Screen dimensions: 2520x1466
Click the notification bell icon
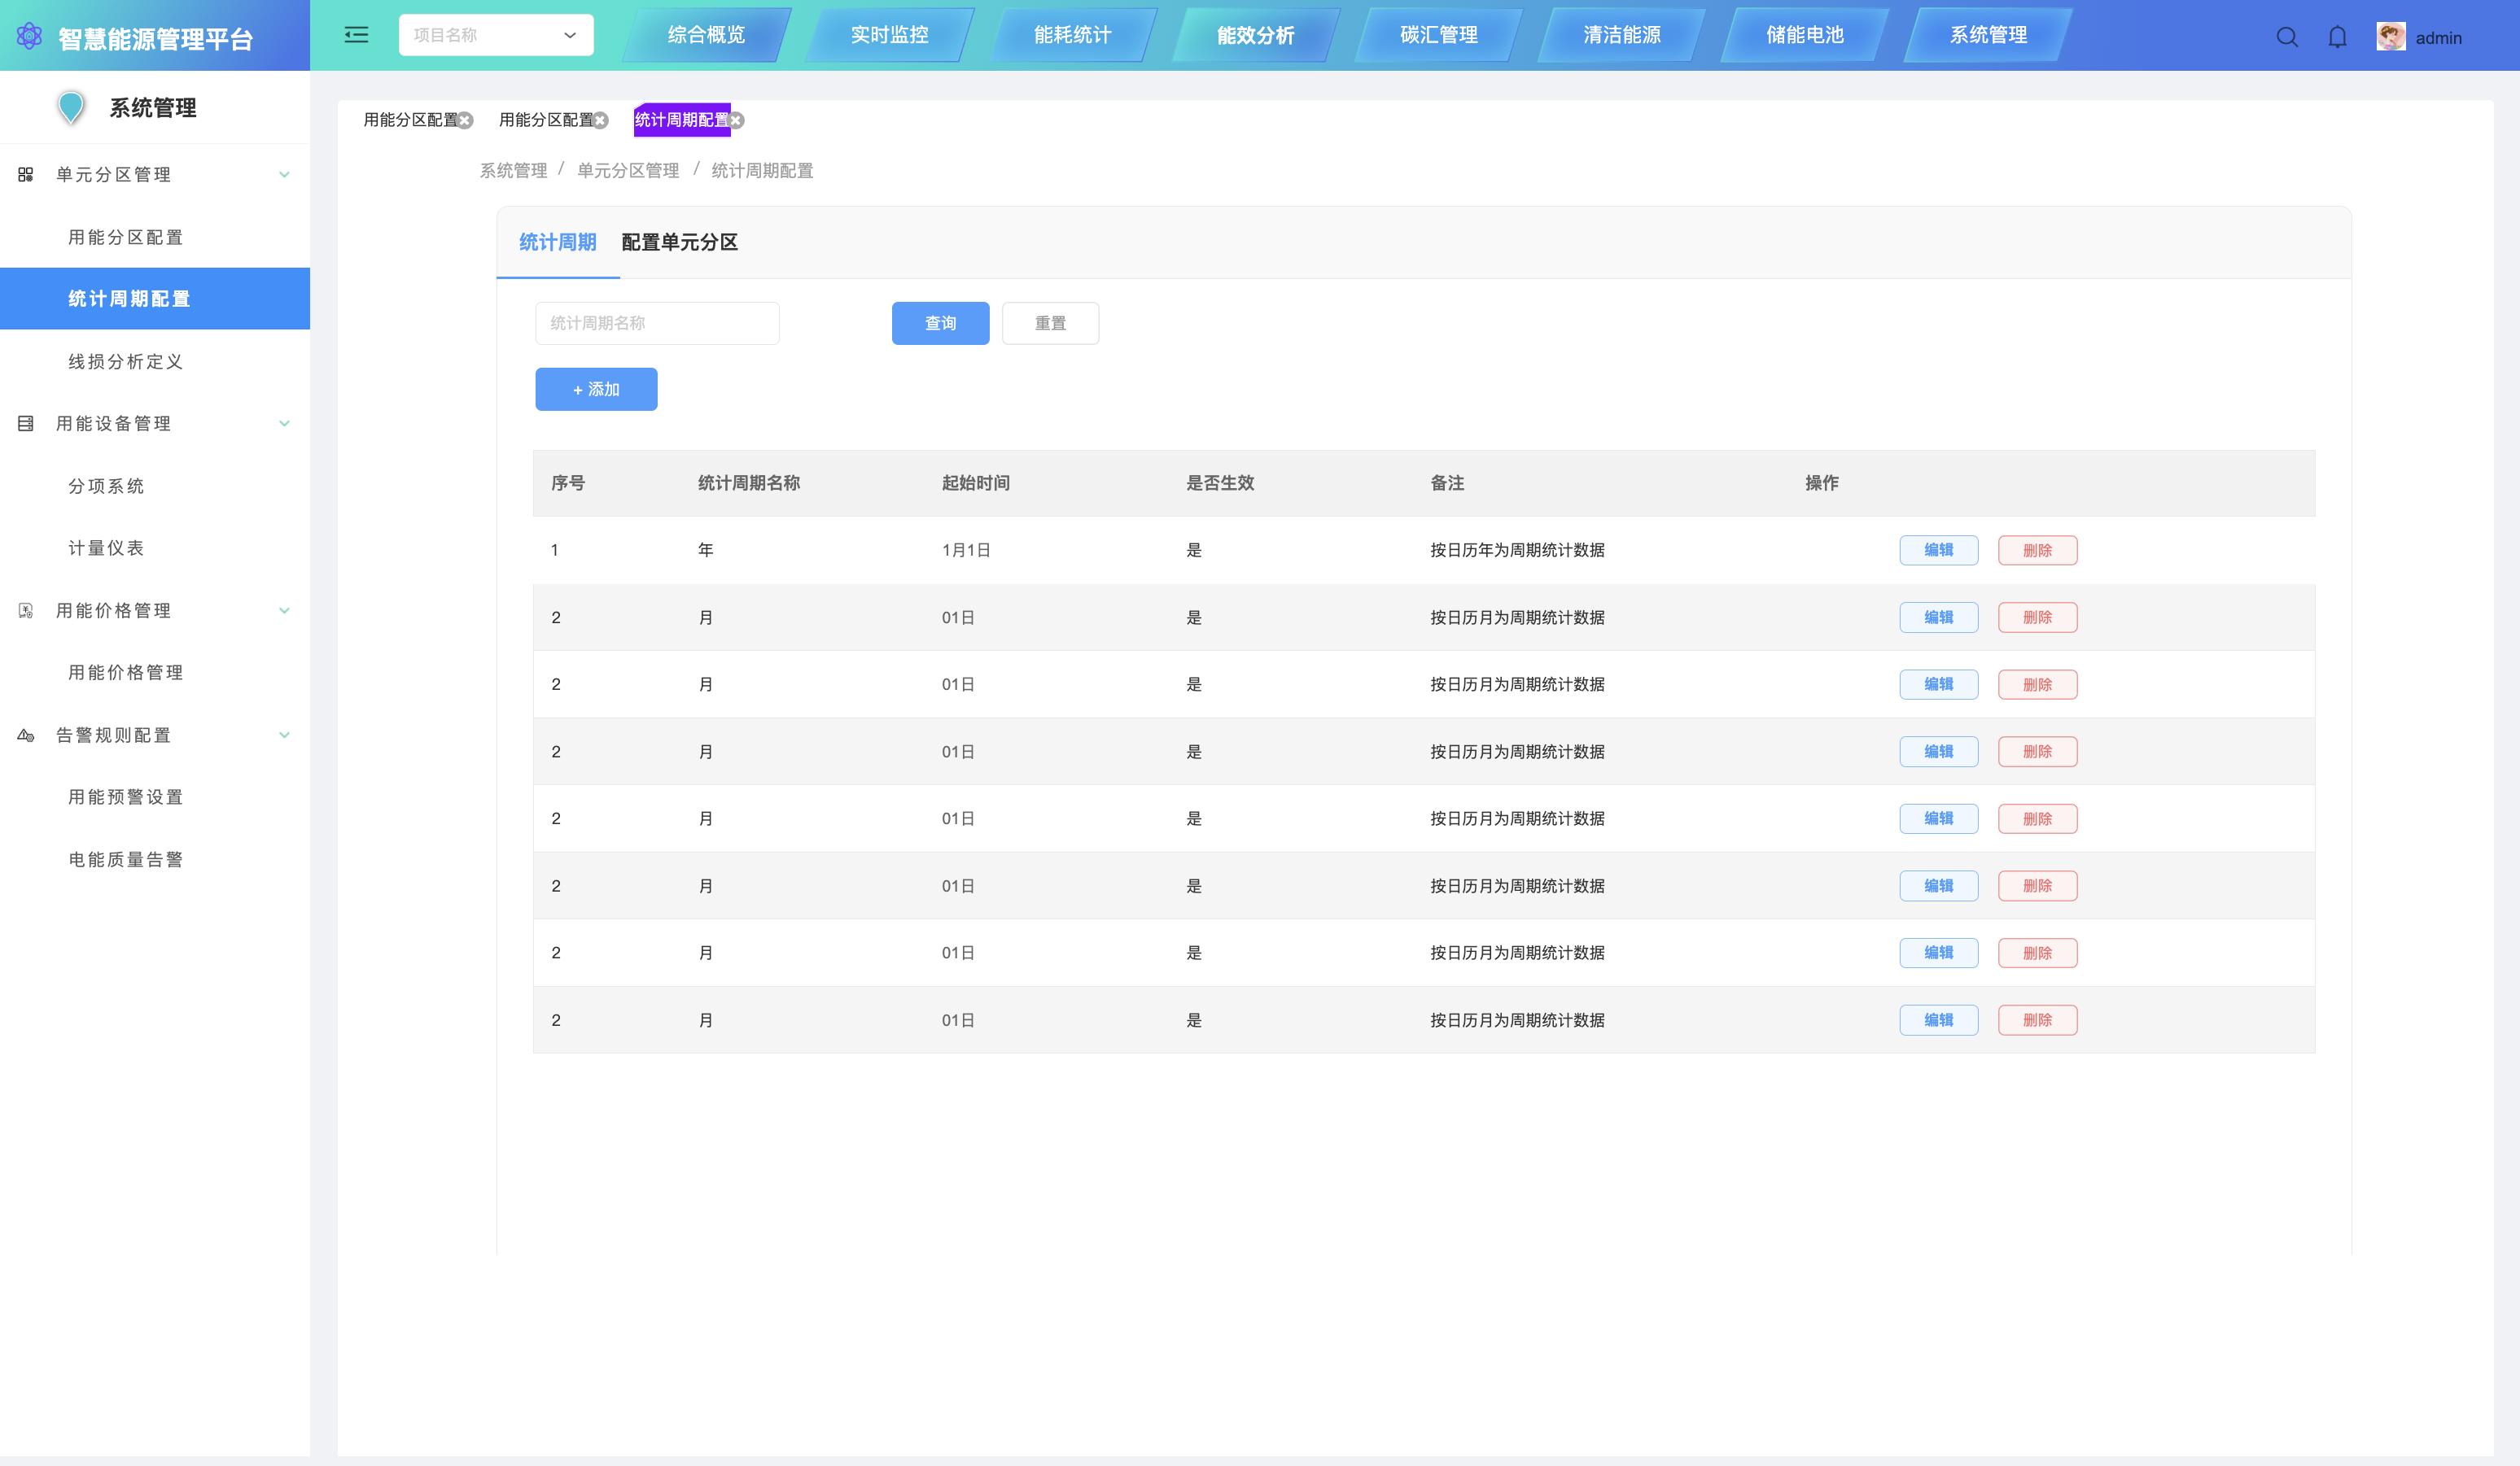click(2337, 37)
